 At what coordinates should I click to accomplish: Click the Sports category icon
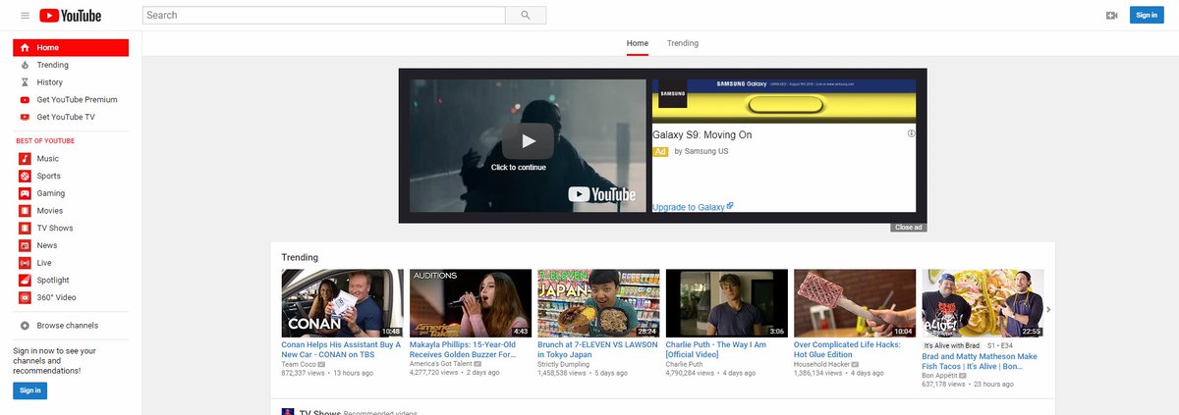[x=25, y=177]
